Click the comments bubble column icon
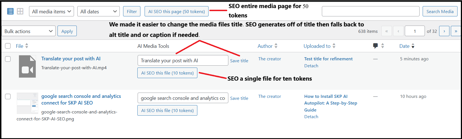The width and height of the screenshot is (462, 139). [375, 46]
